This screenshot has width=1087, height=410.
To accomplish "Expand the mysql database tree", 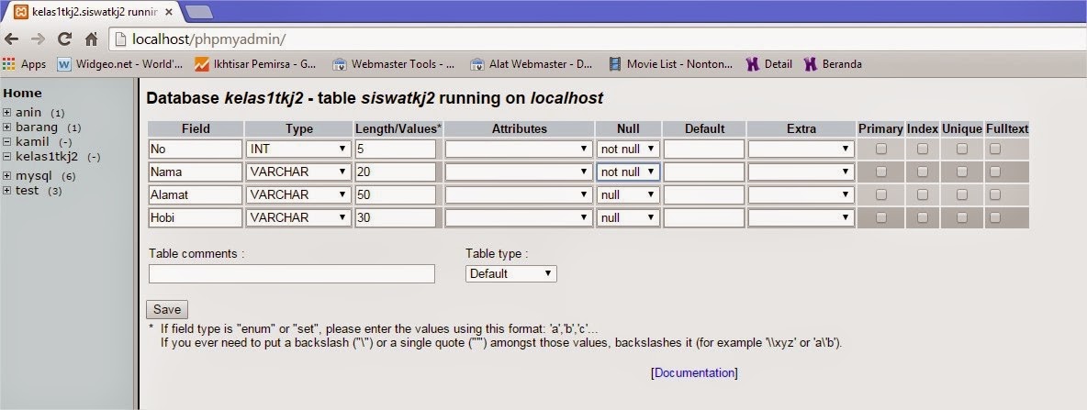I will click(x=7, y=176).
